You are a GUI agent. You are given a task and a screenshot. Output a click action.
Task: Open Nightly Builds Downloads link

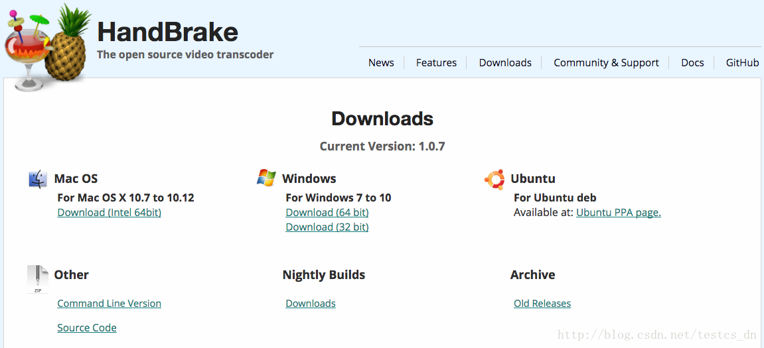click(311, 303)
